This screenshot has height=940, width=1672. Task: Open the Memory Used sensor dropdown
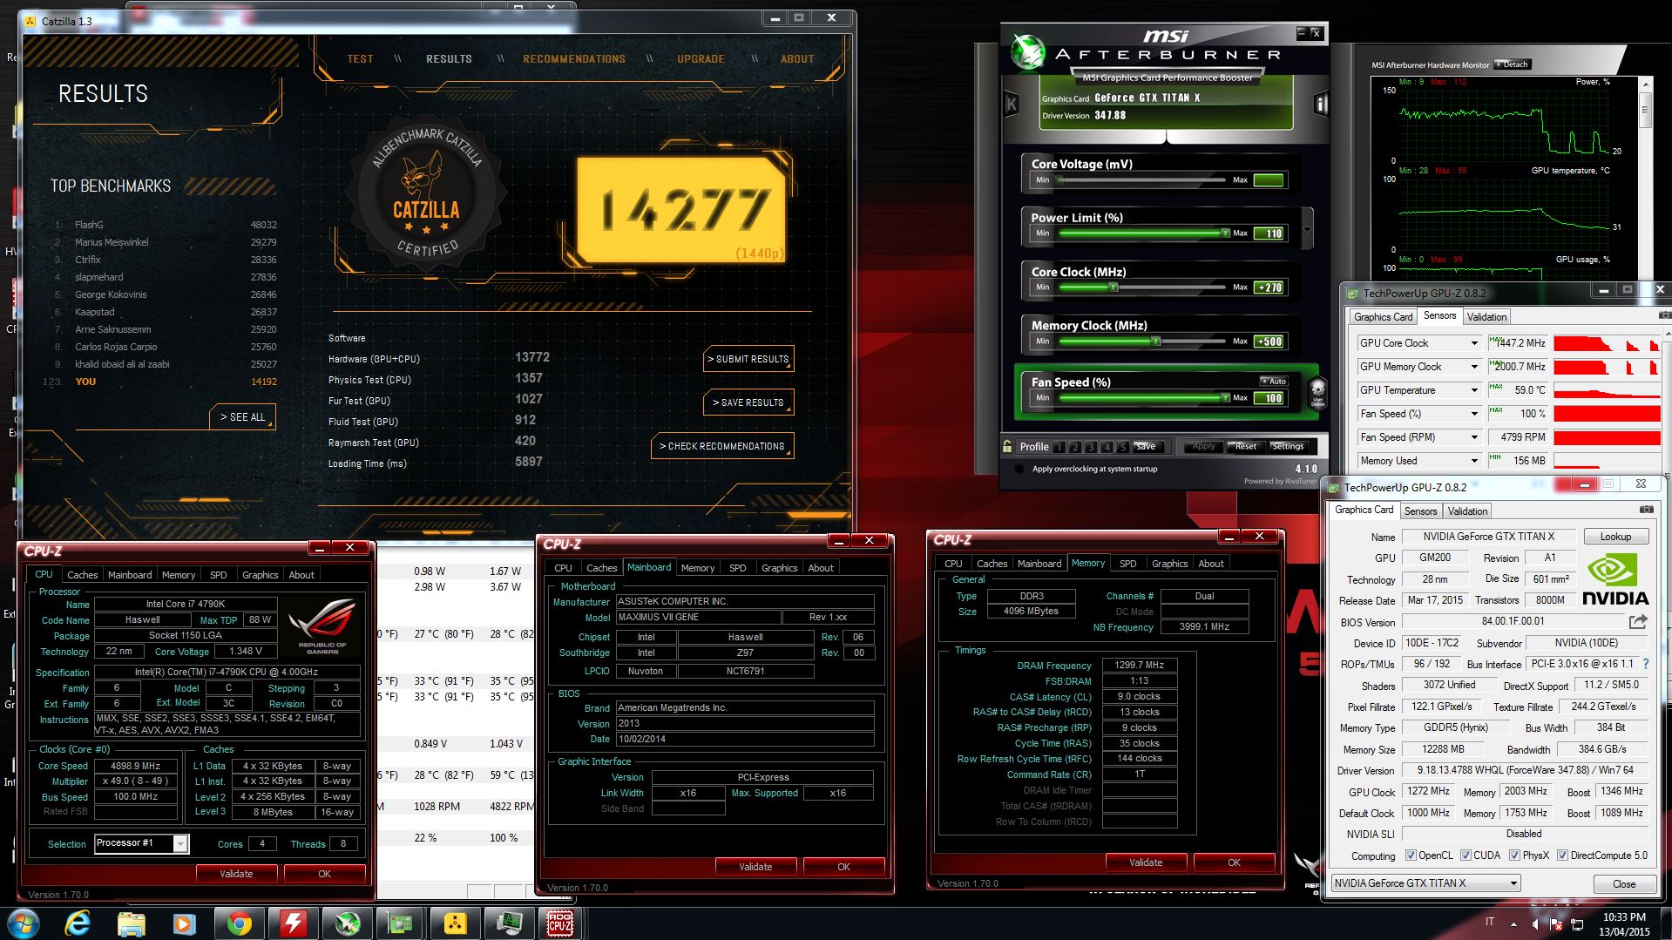click(1474, 461)
